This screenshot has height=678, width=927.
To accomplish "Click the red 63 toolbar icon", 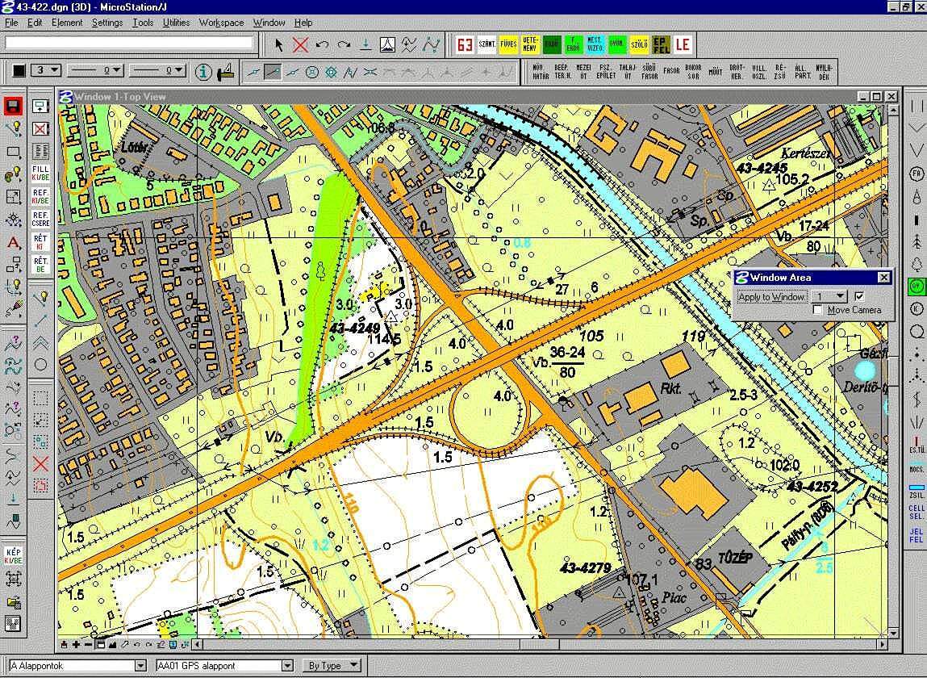I will [x=465, y=44].
